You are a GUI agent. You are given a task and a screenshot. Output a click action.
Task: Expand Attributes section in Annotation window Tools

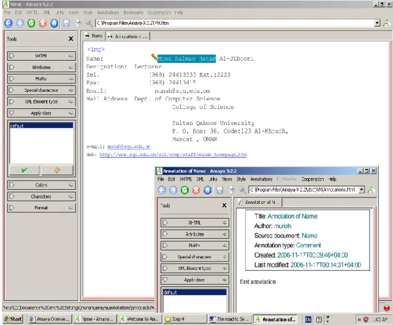[x=195, y=234]
